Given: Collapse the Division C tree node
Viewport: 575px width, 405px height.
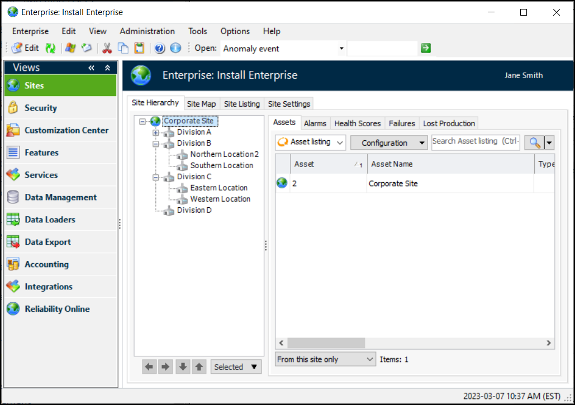Looking at the screenshot, I should click(x=156, y=178).
